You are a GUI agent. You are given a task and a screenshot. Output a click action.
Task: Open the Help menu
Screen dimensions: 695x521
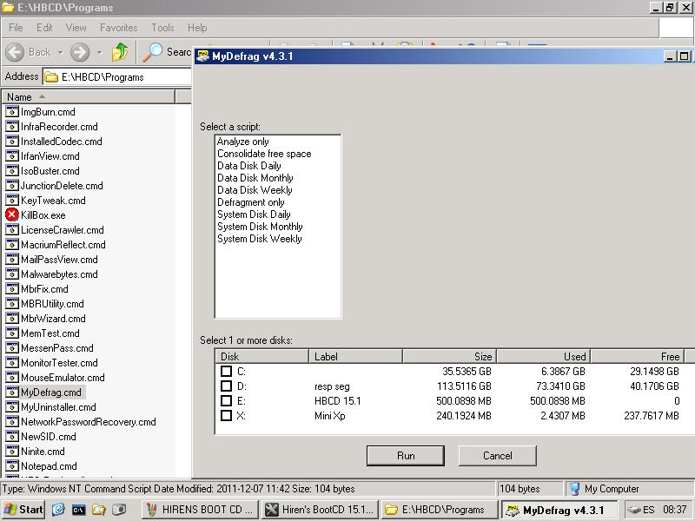197,28
